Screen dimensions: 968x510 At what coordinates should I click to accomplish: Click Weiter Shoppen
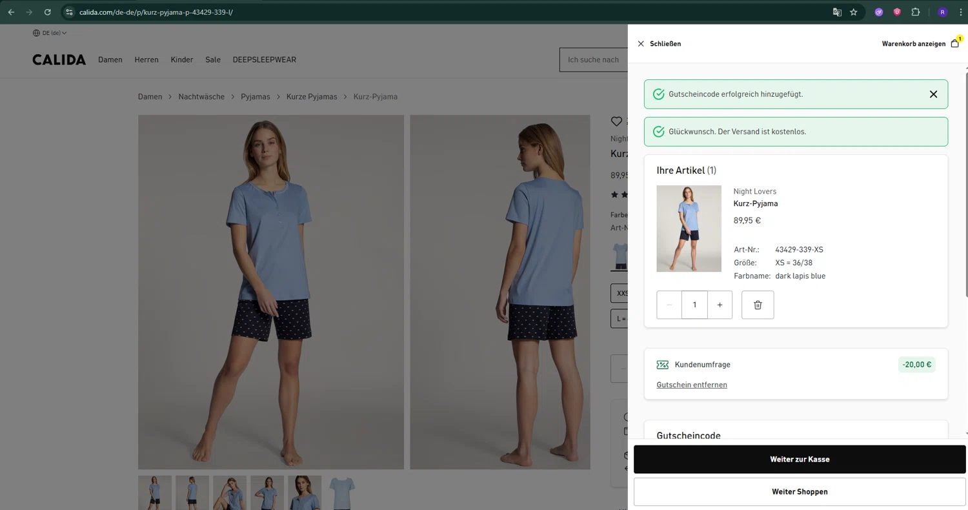[800, 492]
